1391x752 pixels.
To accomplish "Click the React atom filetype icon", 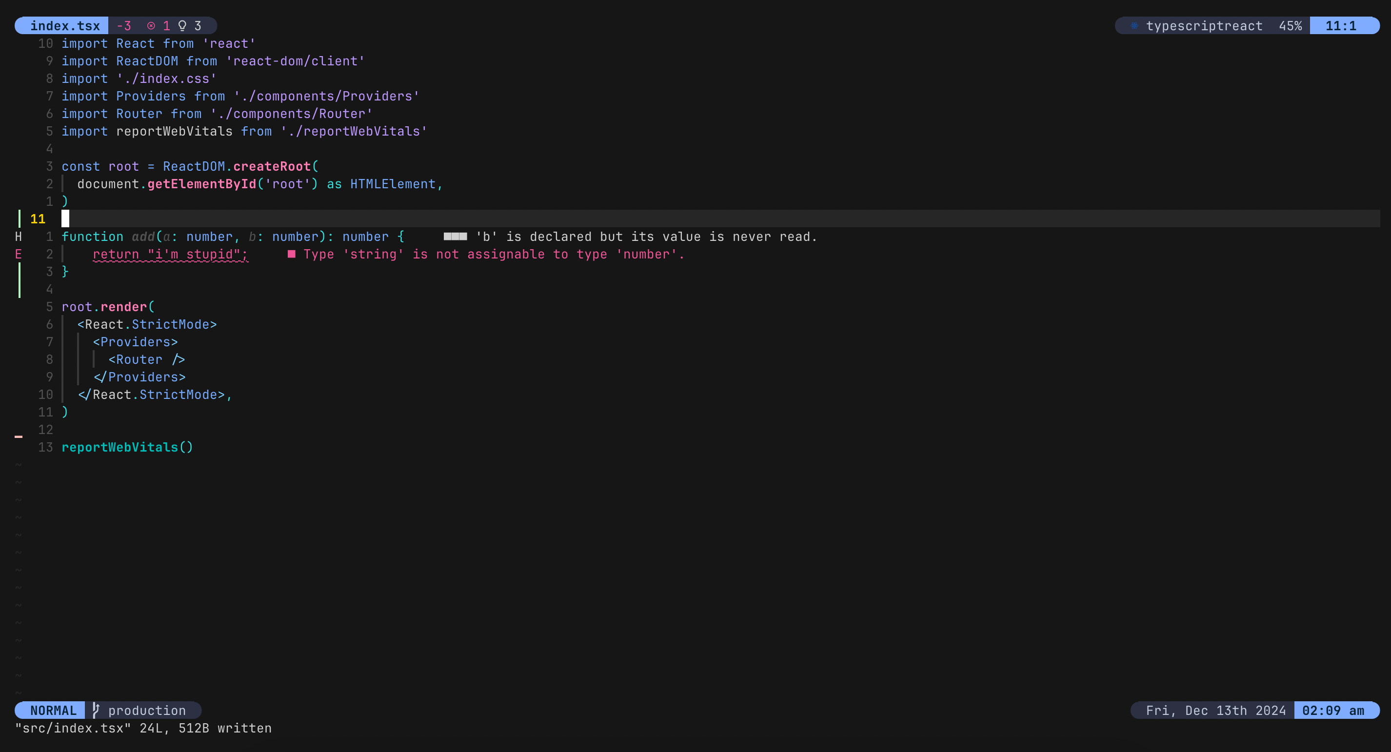I will [x=1134, y=26].
